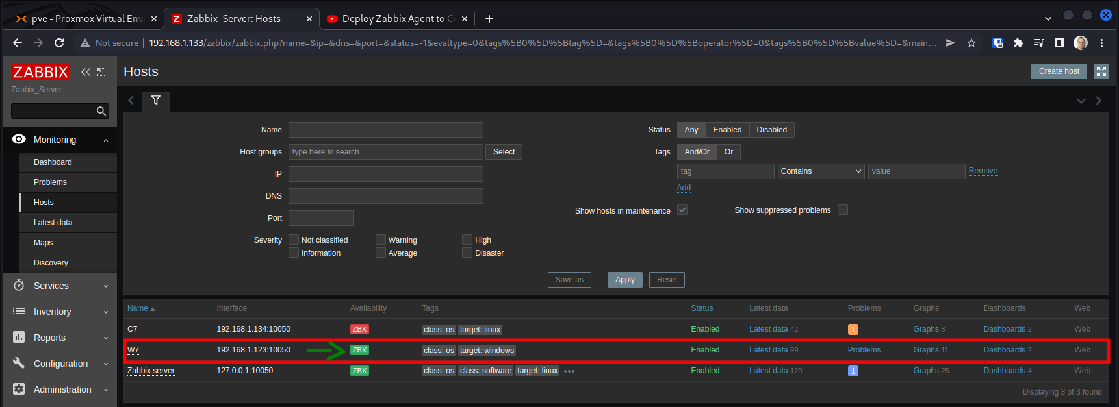Image resolution: width=1119 pixels, height=407 pixels.
Task: Expand the Reports menu section
Action: coord(60,338)
